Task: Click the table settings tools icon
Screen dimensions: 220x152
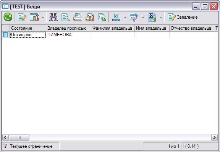Action: click(x=34, y=17)
